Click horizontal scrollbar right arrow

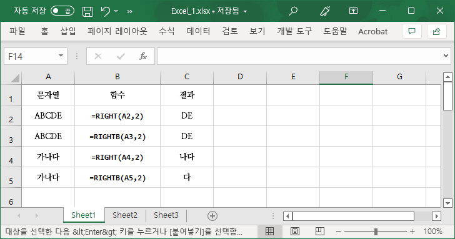[436, 216]
